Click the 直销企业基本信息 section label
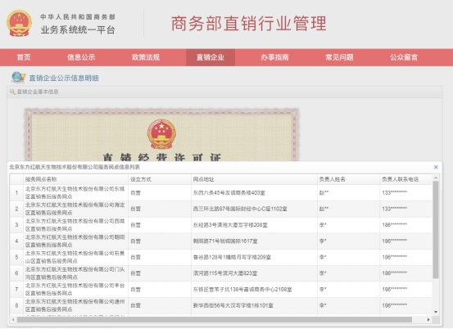This screenshot has height=329, width=453. [38, 92]
